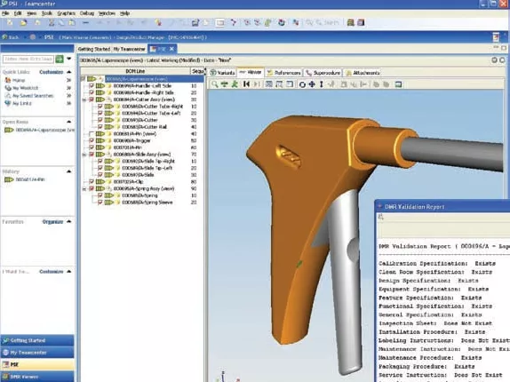
Task: Click the green go arrow beside search field
Action: point(60,60)
